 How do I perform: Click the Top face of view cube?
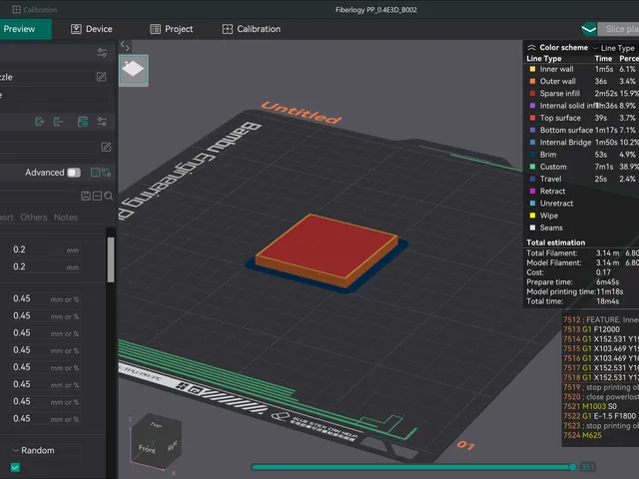pyautogui.click(x=156, y=425)
